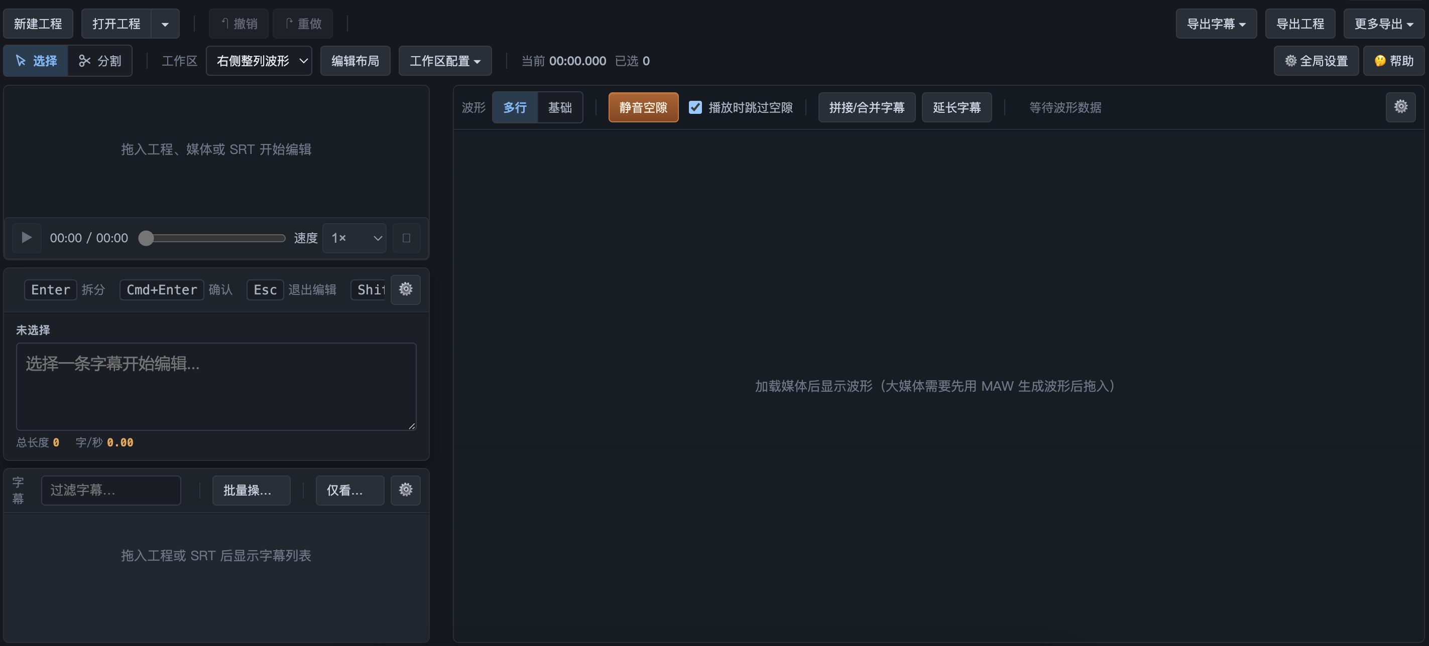Click the subtitle editing text area
This screenshot has height=646, width=1429.
(x=216, y=386)
